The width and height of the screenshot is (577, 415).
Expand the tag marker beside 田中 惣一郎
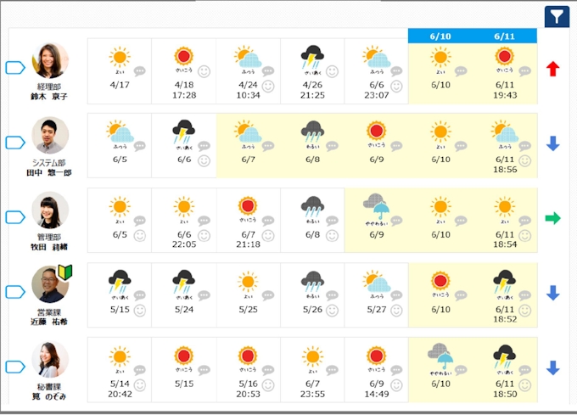[x=16, y=143]
